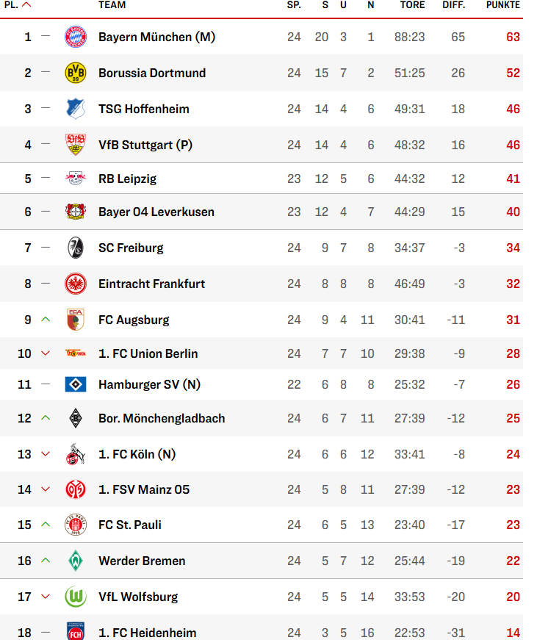Click the Bayern München club logo
The width and height of the screenshot is (537, 640).
pyautogui.click(x=76, y=37)
